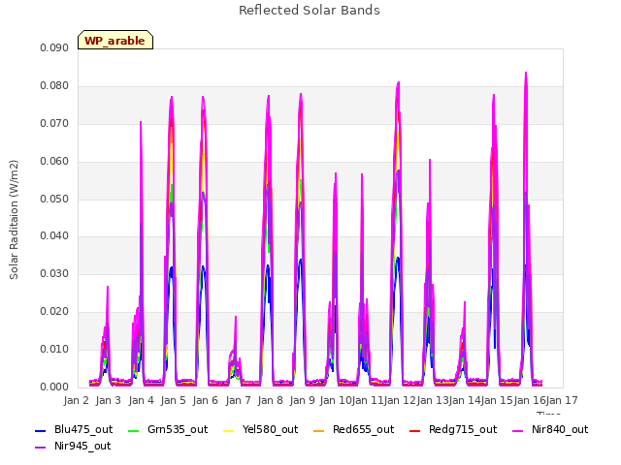Click the Yel580_out yellow legend swatch
621x465 pixels.
(229, 430)
